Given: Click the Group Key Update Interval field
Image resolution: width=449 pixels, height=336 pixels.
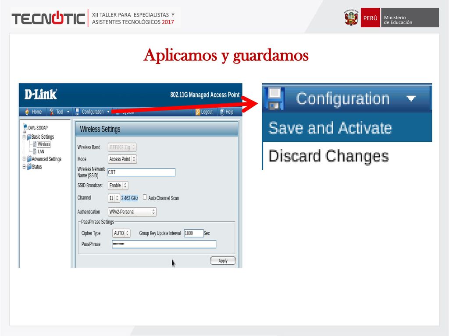Looking at the screenshot, I should [x=193, y=233].
